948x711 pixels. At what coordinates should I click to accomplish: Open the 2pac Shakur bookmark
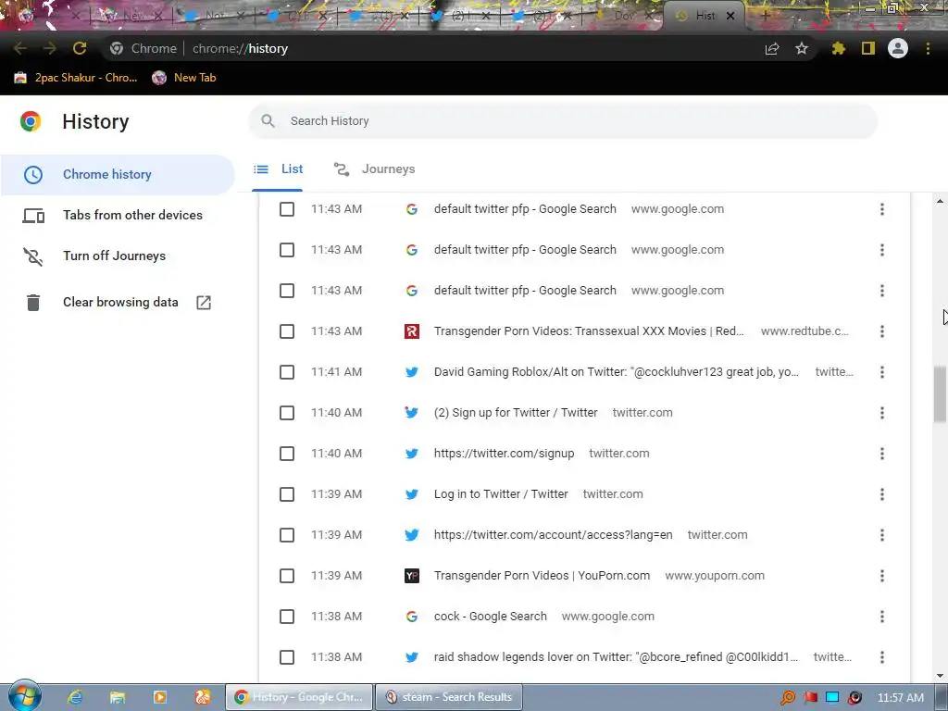point(76,78)
